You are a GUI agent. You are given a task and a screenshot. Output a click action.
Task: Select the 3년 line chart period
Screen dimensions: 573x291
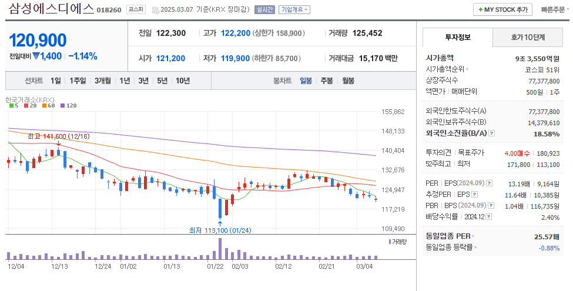click(143, 81)
